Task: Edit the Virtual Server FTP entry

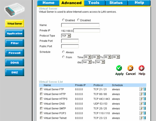Action: click(141, 89)
